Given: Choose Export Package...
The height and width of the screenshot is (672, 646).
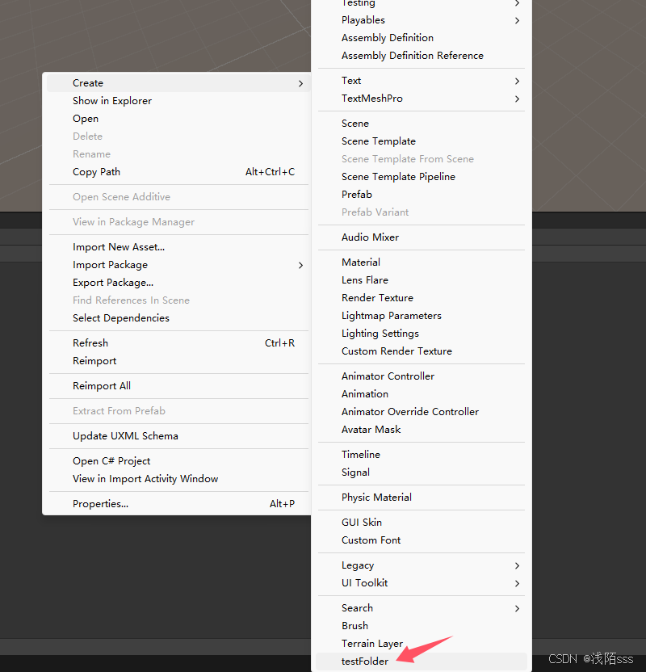Looking at the screenshot, I should tap(178, 283).
